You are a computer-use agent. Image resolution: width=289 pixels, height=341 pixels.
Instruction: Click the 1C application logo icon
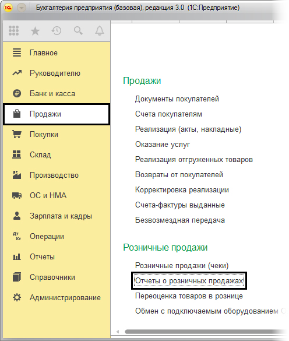8,8
